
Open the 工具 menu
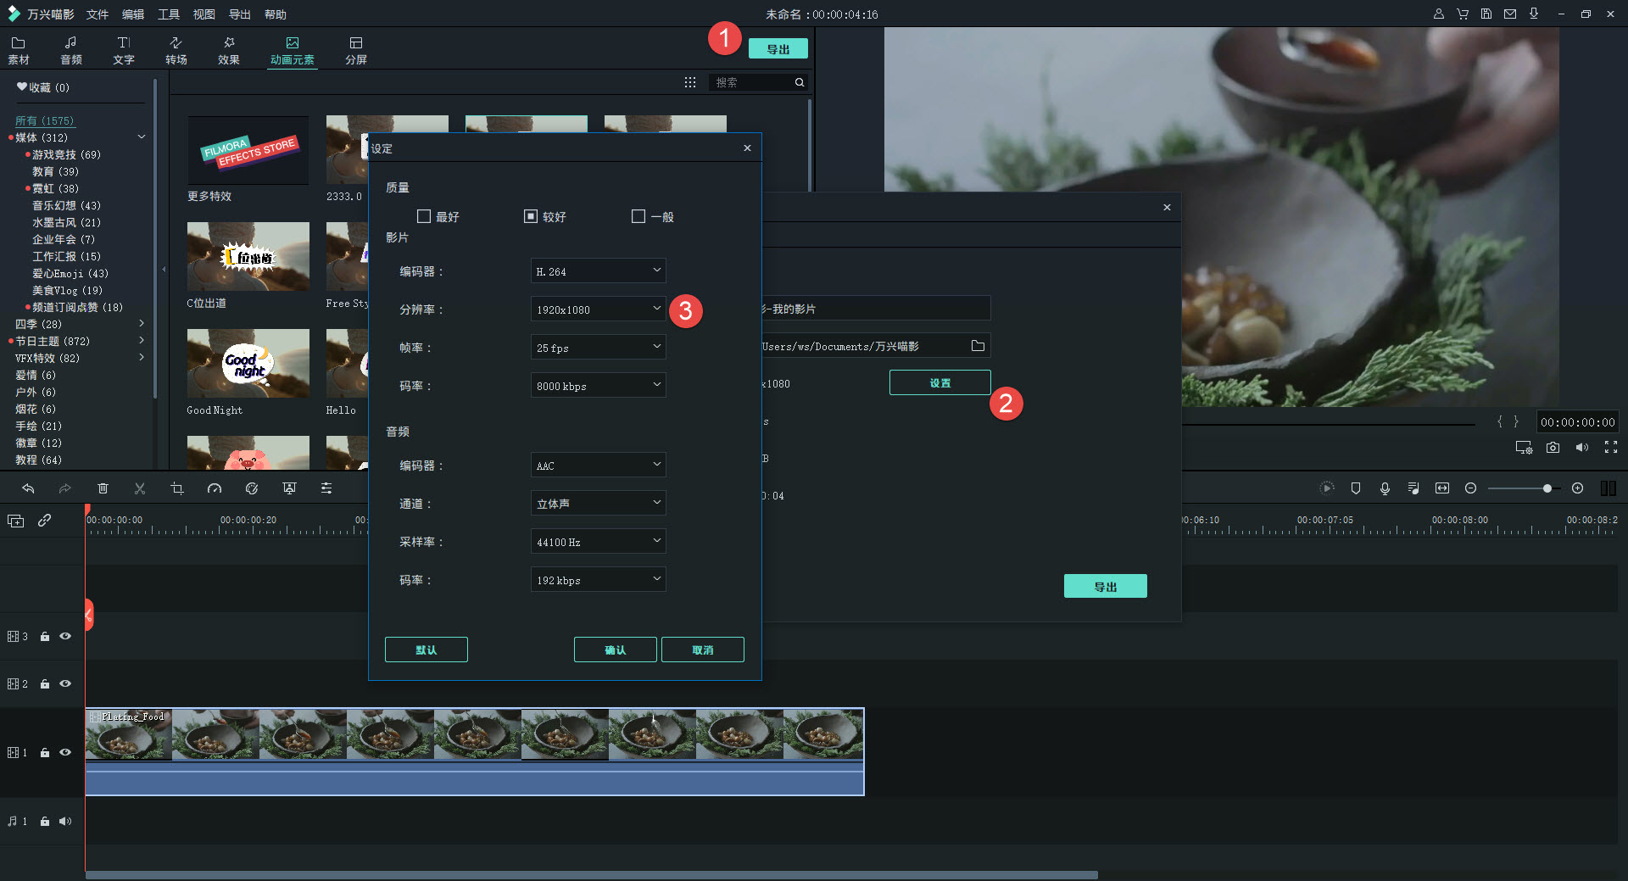[169, 14]
